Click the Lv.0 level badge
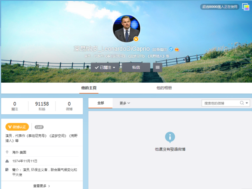Image resolution: width=252 pixels, height=189 pixels. click(39, 127)
